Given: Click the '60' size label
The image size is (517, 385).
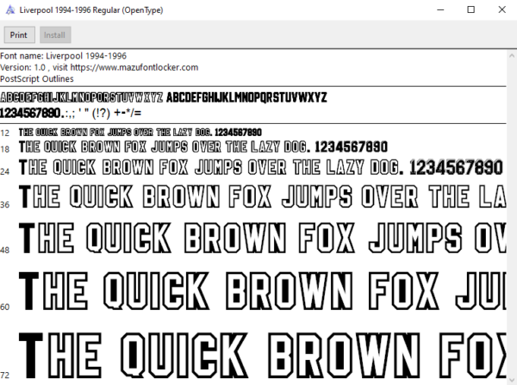Looking at the screenshot, I should click(4, 307).
